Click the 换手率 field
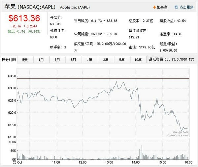The width and height of the screenshot is (198, 167). click(x=58, y=47)
